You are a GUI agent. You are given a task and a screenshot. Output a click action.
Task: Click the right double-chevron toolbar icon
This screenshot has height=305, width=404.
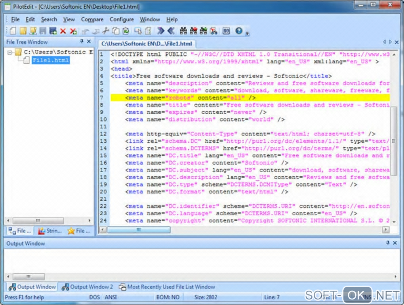[161, 31]
